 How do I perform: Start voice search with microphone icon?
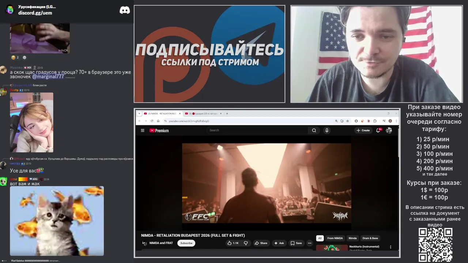point(327,130)
